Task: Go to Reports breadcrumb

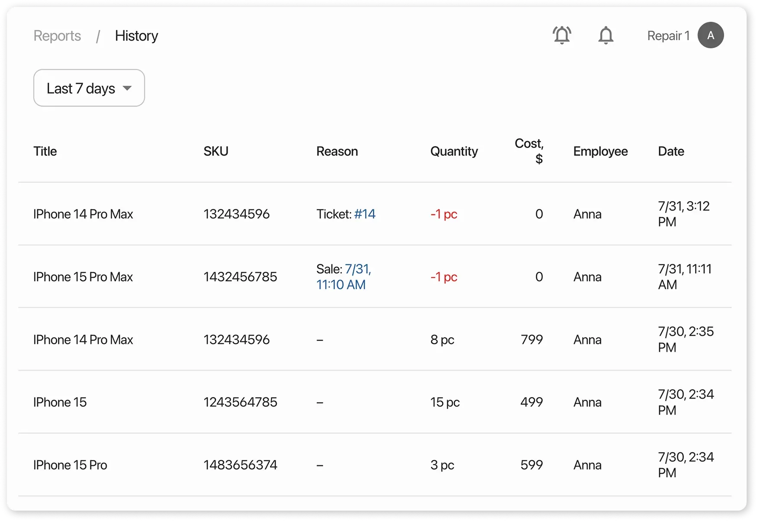Action: [57, 36]
